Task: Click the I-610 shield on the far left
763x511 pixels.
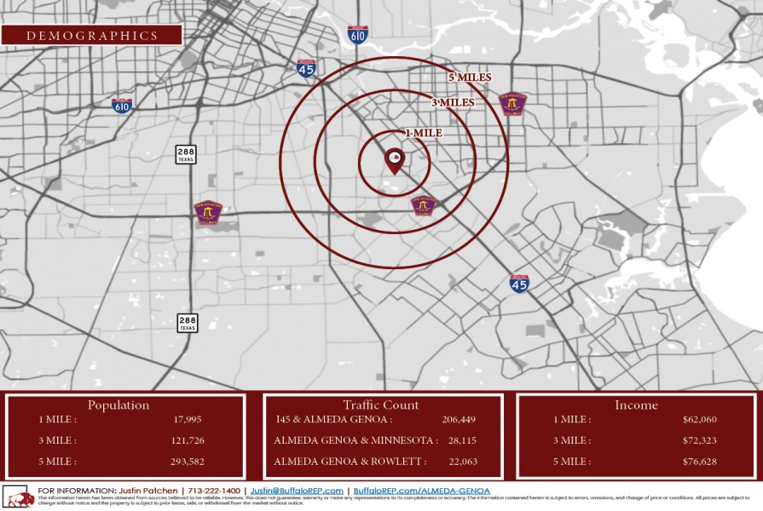Action: point(120,105)
